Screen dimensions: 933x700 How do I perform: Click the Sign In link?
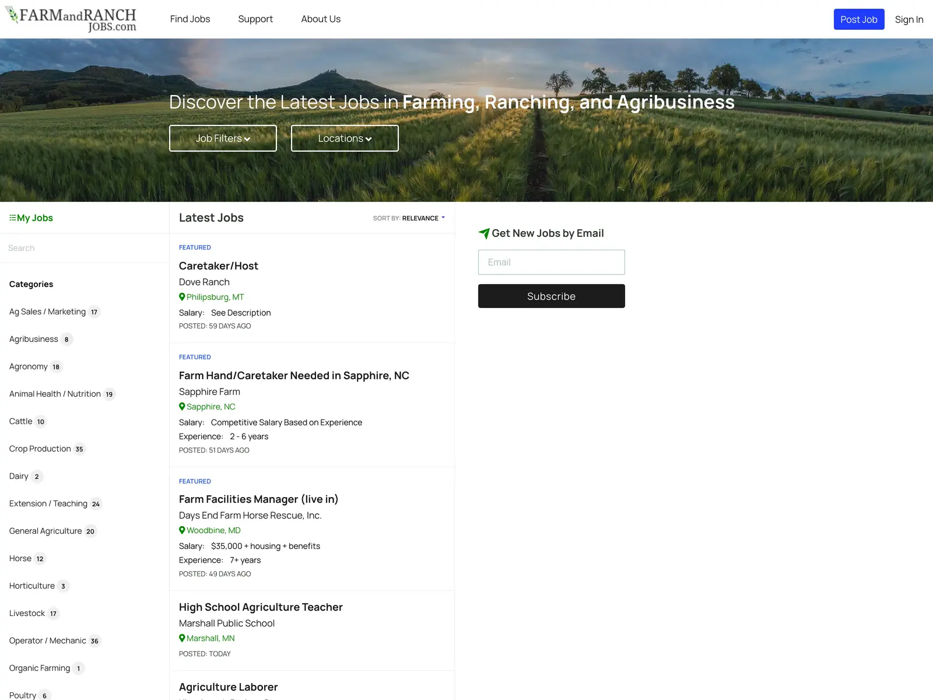coord(909,19)
